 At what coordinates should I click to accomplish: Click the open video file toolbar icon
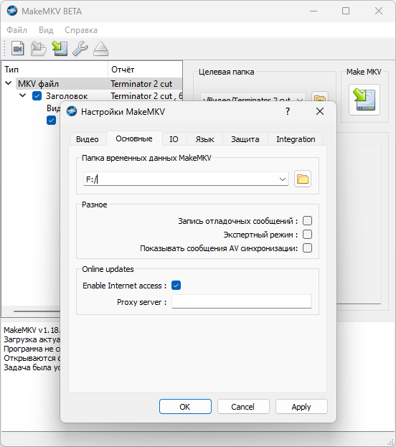(x=18, y=49)
